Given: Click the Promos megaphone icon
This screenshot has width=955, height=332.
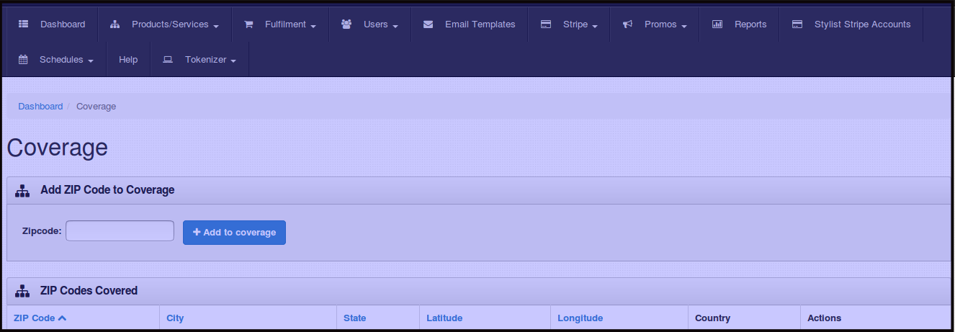Looking at the screenshot, I should coord(627,24).
